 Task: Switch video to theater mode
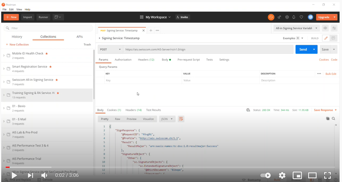click(312, 175)
